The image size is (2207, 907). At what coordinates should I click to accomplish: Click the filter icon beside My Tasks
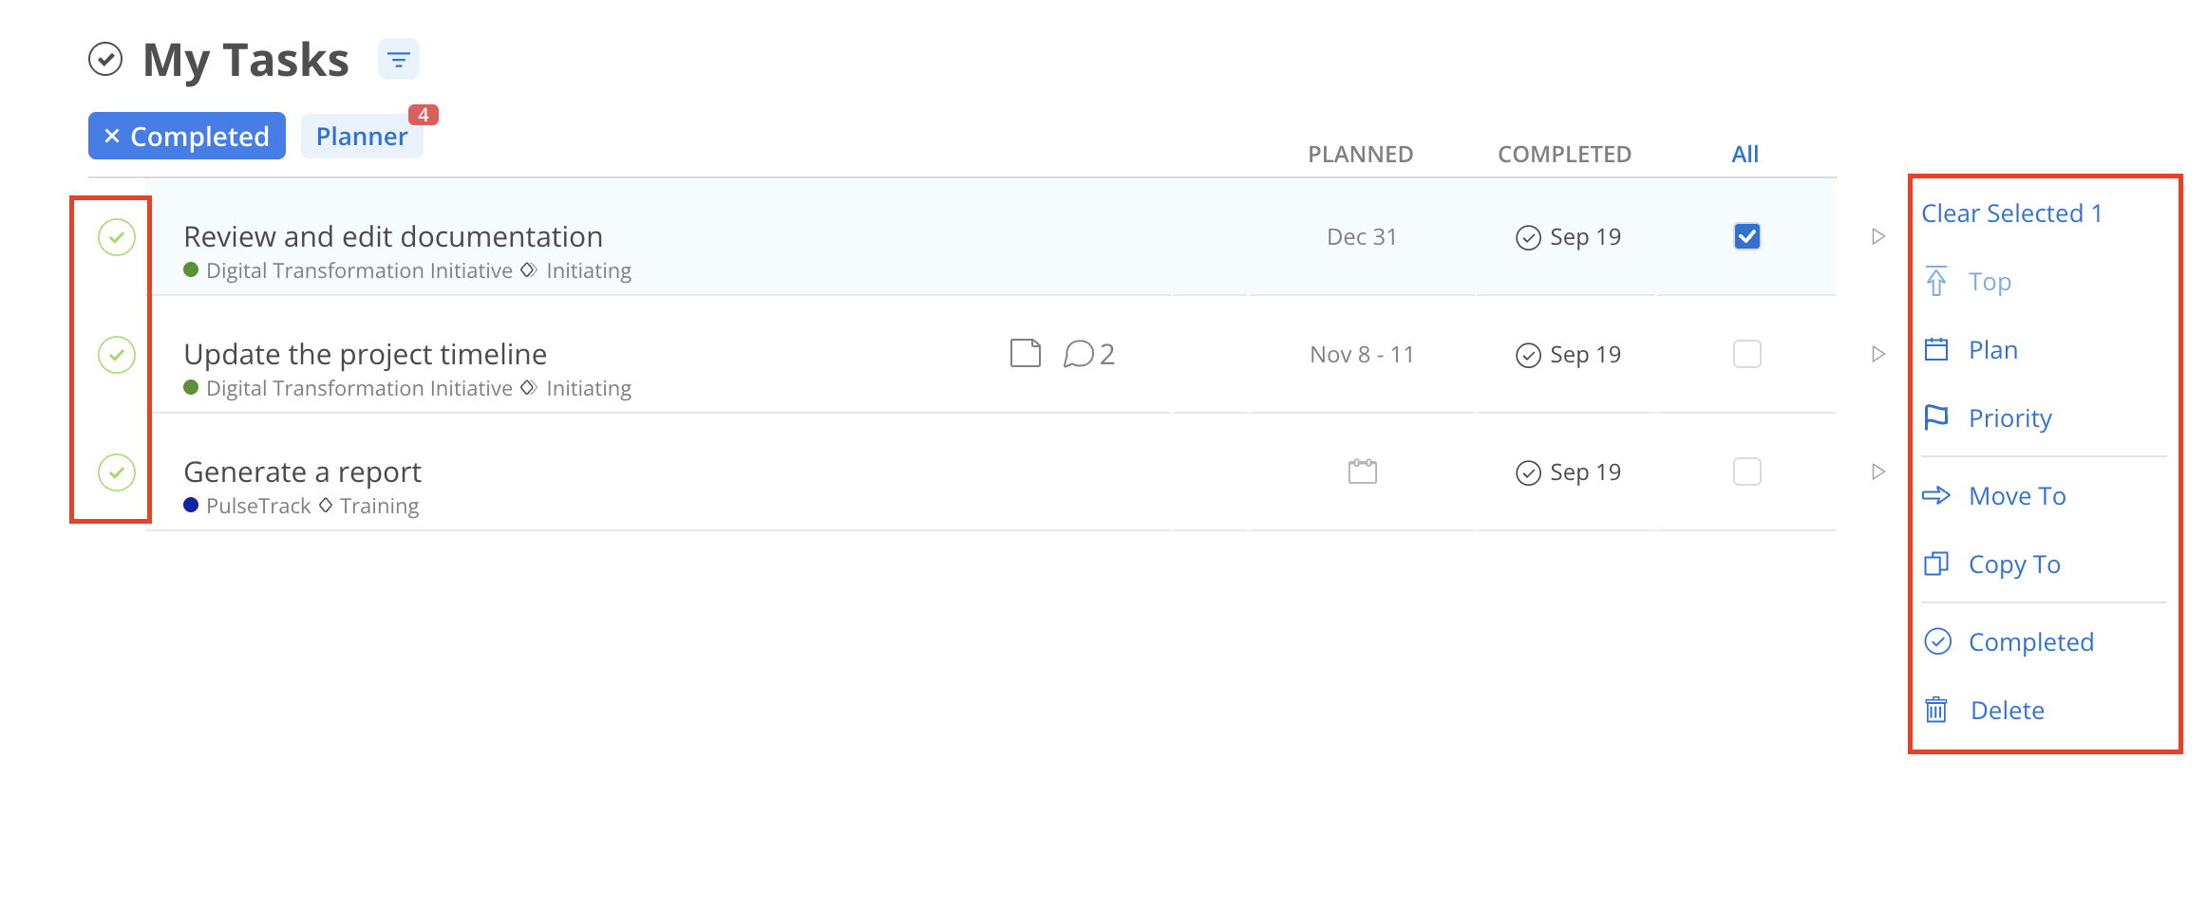[x=399, y=60]
